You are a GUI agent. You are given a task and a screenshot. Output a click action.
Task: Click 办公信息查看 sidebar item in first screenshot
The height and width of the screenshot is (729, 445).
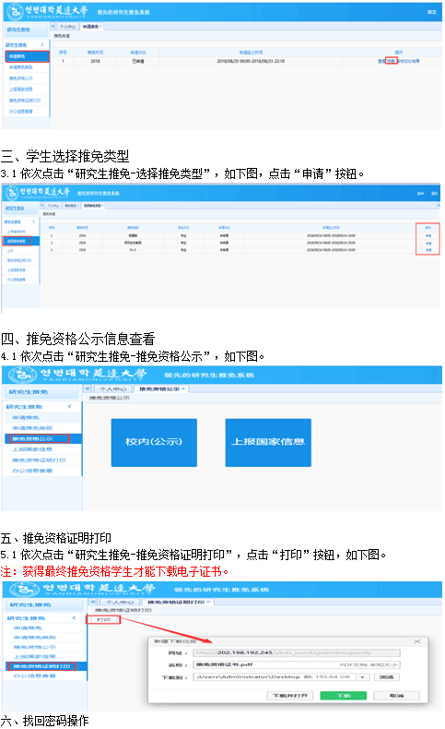pyautogui.click(x=21, y=112)
